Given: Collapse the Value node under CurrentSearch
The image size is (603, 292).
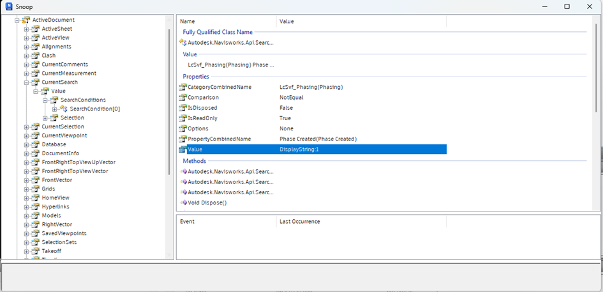Looking at the screenshot, I should (35, 91).
